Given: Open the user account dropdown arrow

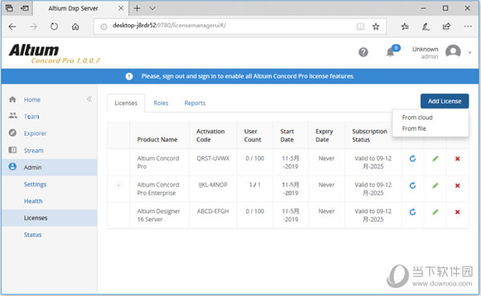Looking at the screenshot, I should pos(470,52).
